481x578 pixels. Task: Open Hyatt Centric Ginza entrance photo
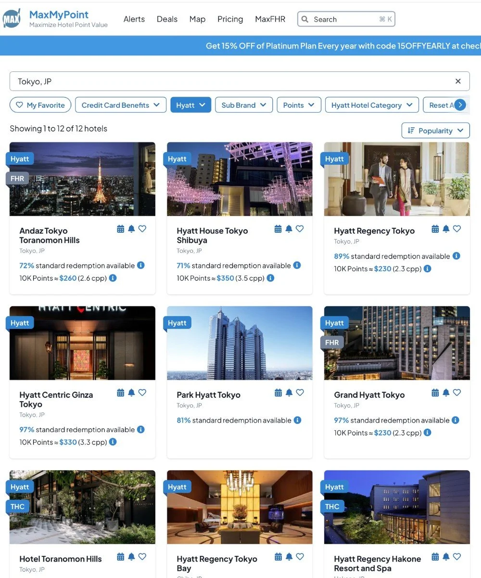click(82, 343)
